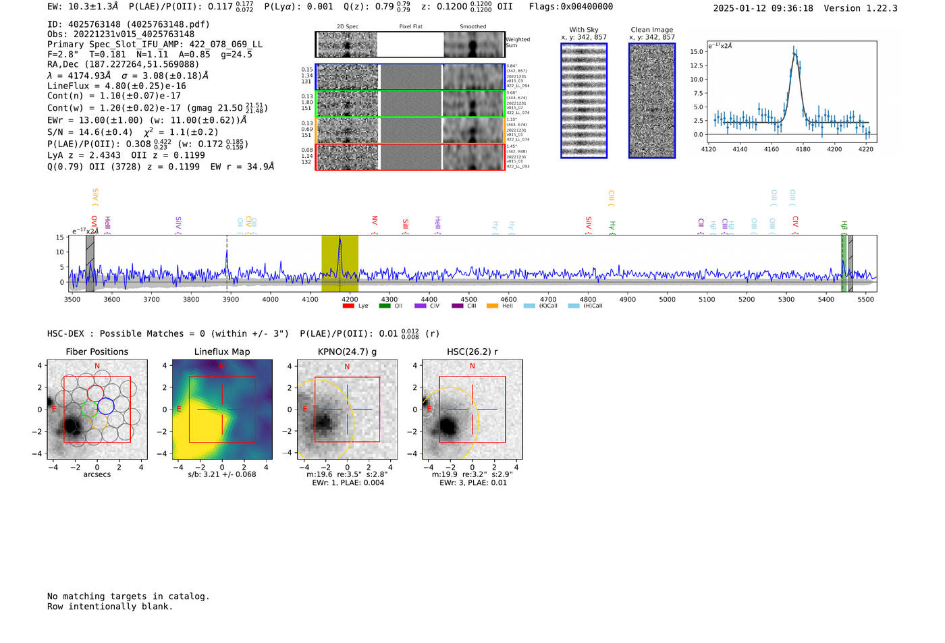The height and width of the screenshot is (643, 945).
Task: Click the green Hβ band near 5450Å
Action: click(843, 263)
